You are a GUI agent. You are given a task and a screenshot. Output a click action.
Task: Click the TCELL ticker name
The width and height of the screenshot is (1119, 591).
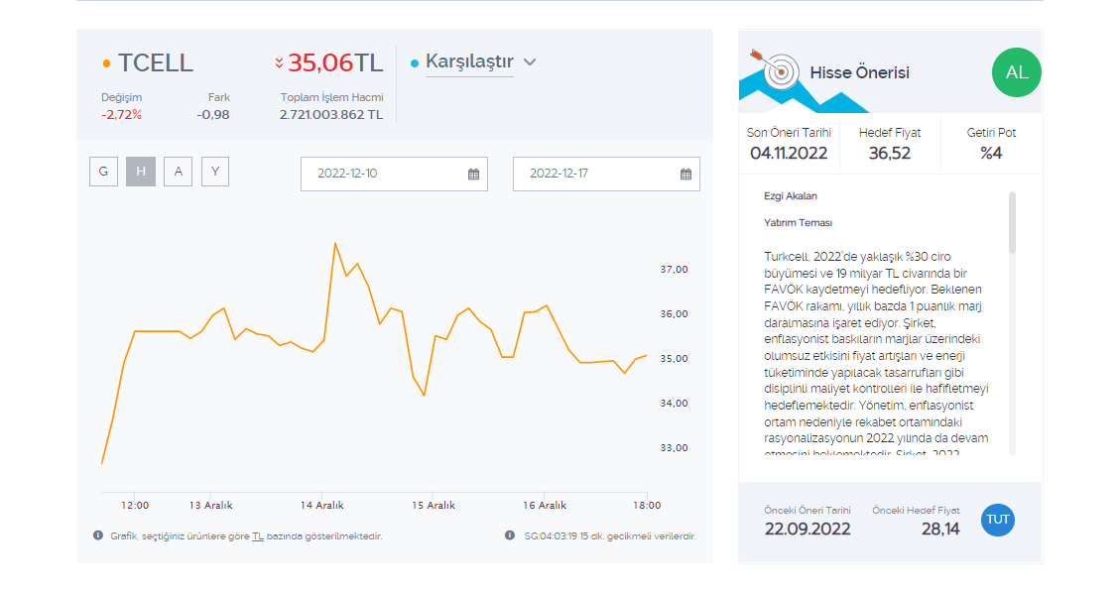156,62
